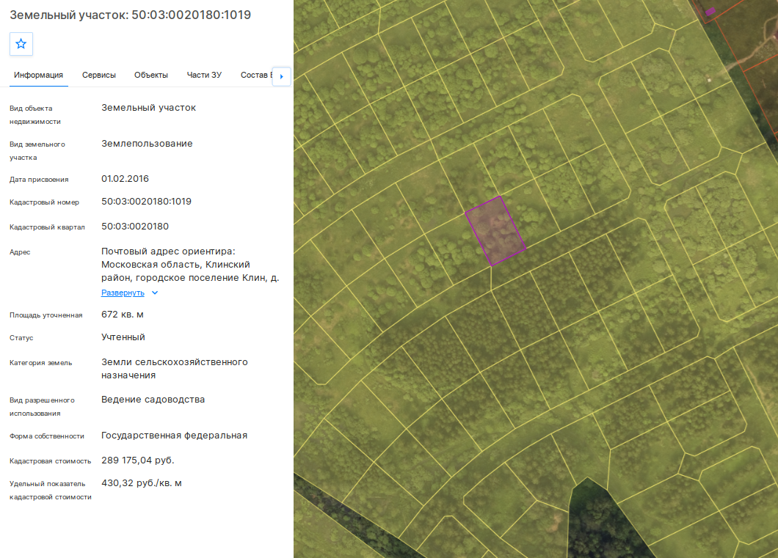
Task: Select the purple highlighted parcel on map
Action: point(495,231)
